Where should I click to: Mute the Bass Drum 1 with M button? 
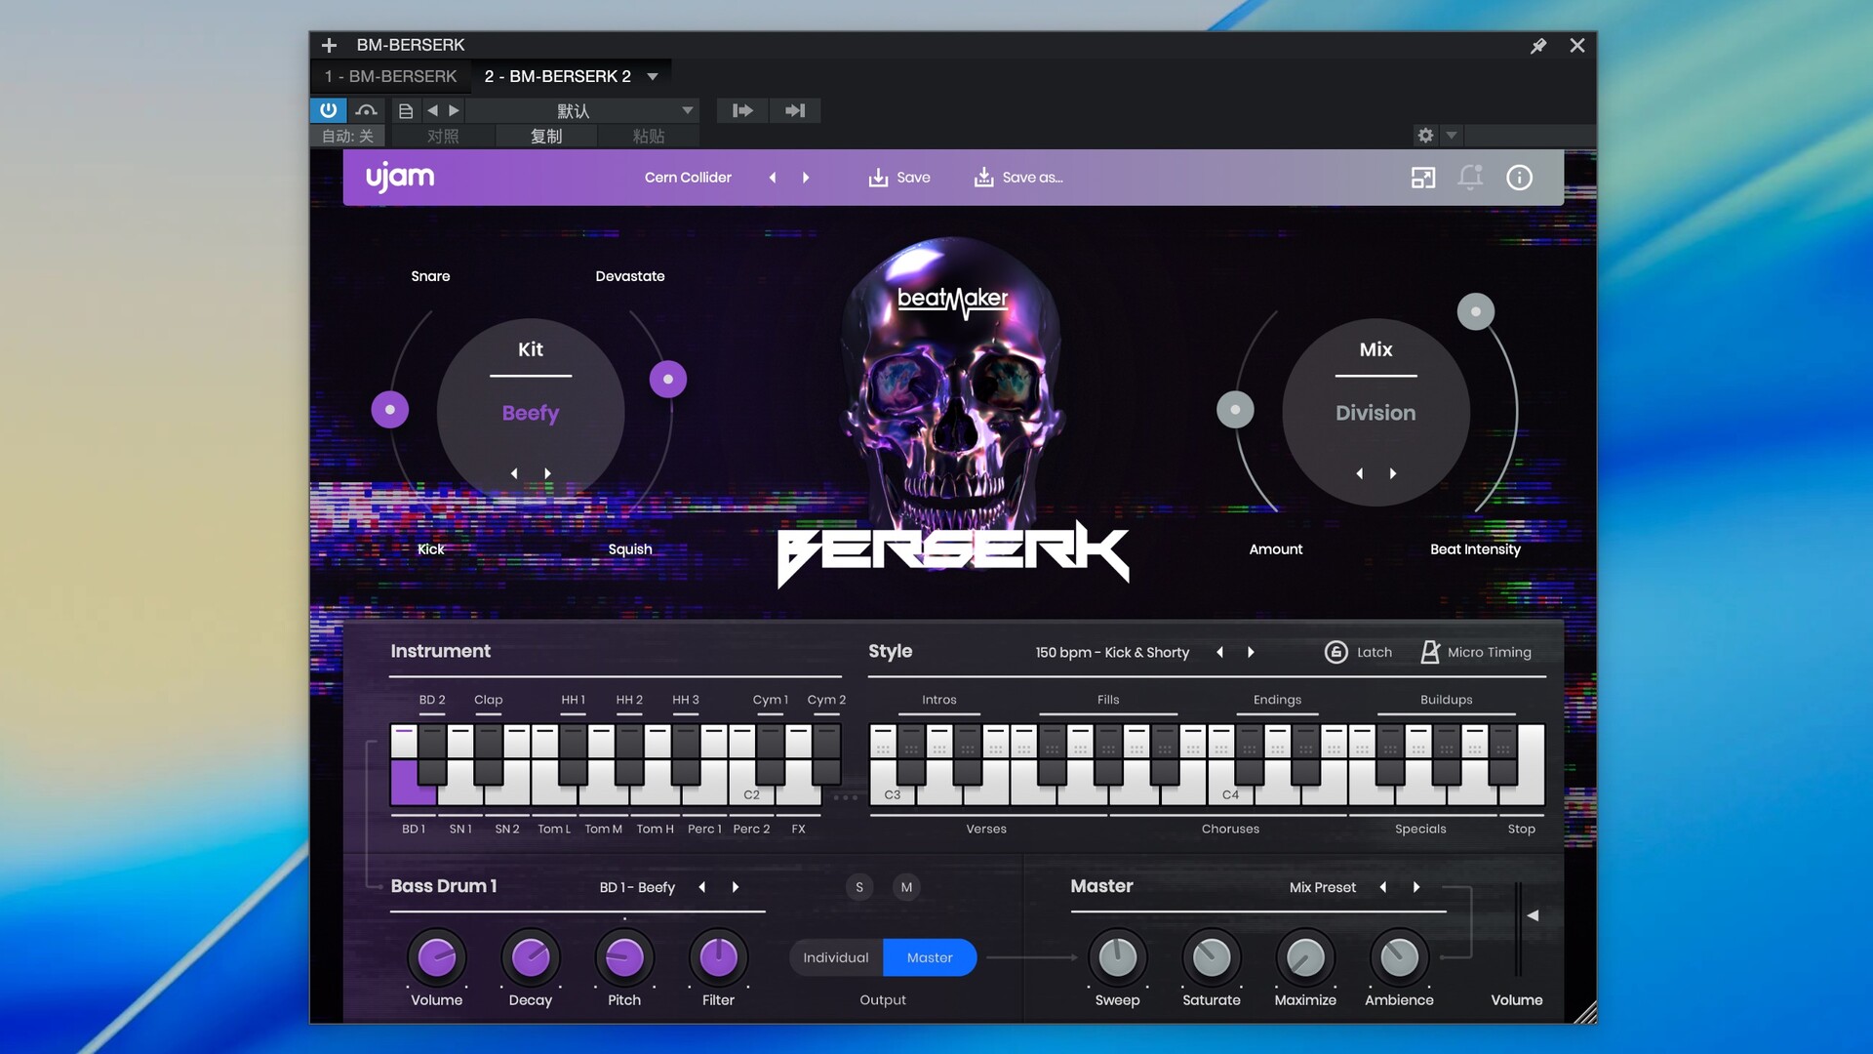906,887
